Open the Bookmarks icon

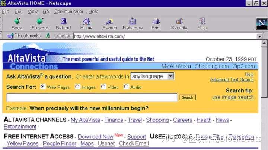point(10,36)
